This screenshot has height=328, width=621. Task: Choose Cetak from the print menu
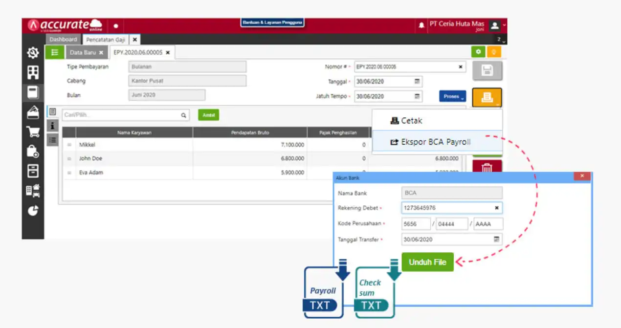(x=437, y=120)
